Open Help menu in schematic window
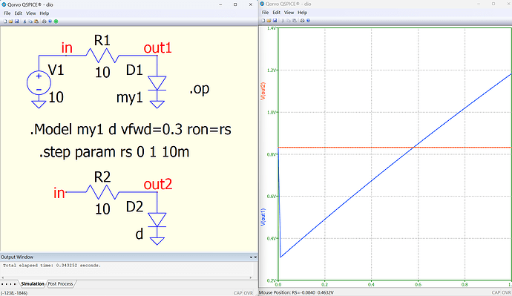The width and height of the screenshot is (512, 296). coord(45,13)
